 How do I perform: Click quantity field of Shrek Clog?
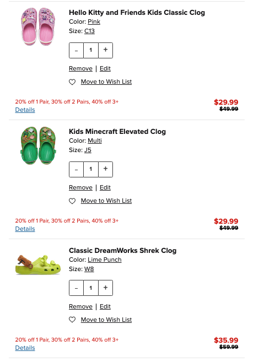click(x=91, y=288)
